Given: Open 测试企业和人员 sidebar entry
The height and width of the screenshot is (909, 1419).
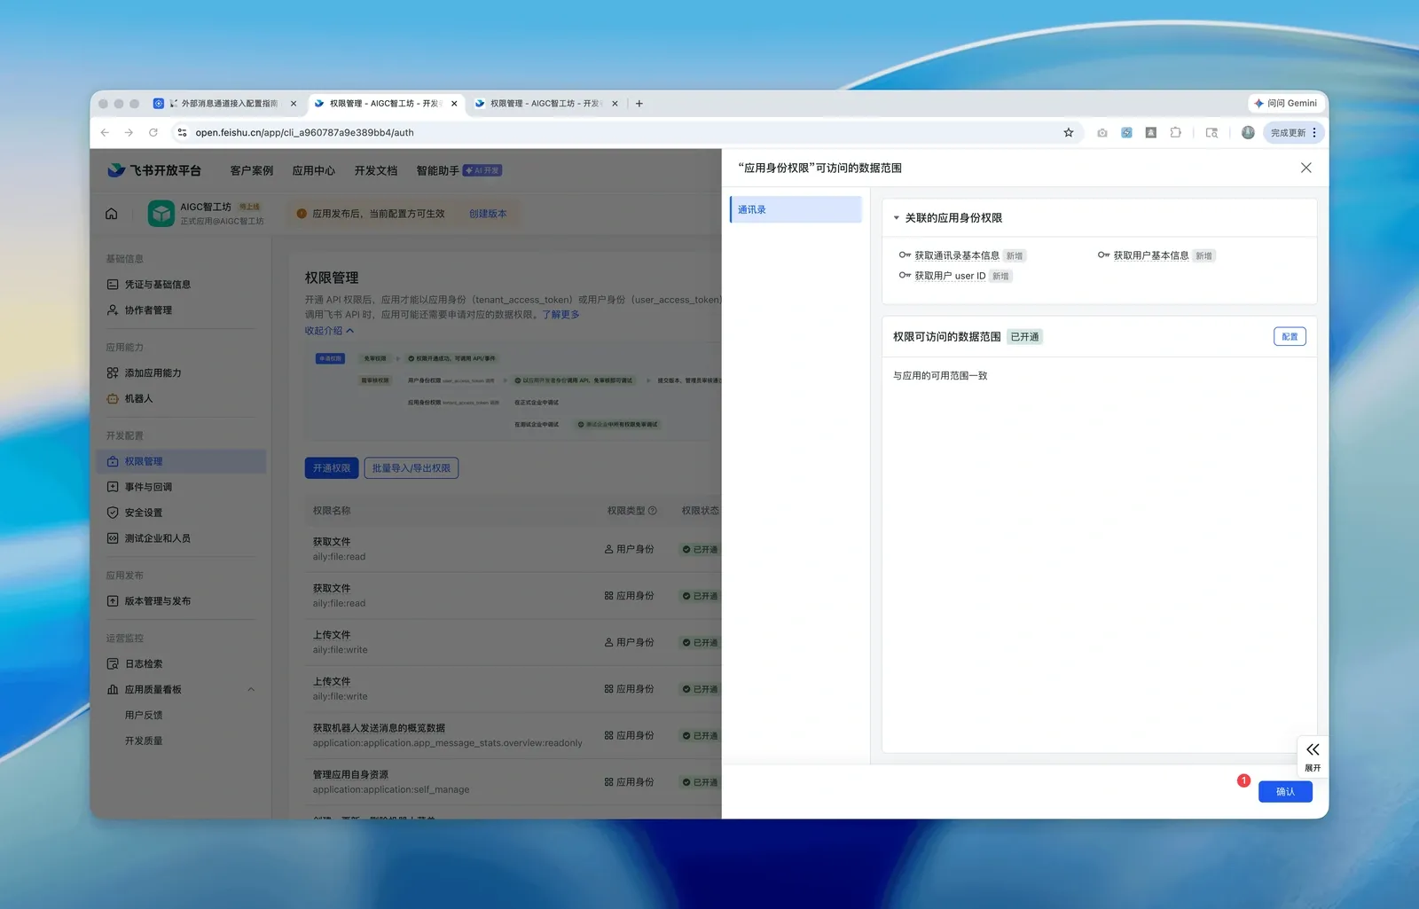Looking at the screenshot, I should [x=158, y=538].
